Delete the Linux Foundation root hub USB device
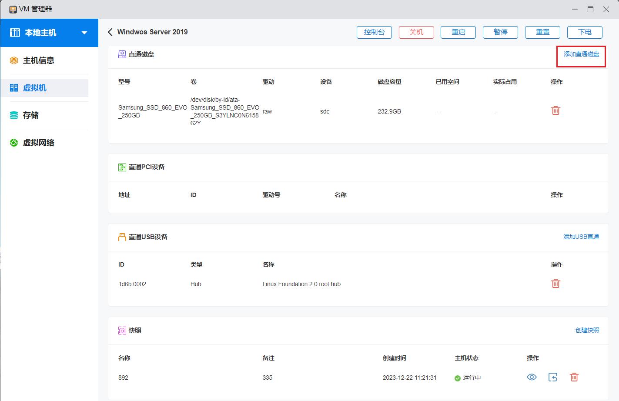619x401 pixels. pos(555,284)
